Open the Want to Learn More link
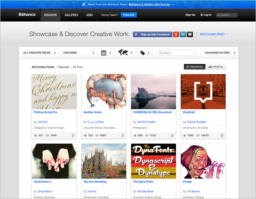This screenshot has width=256, height=199. pyautogui.click(x=212, y=34)
